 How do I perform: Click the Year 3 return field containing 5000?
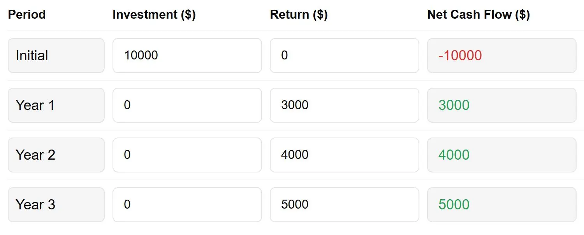point(344,204)
